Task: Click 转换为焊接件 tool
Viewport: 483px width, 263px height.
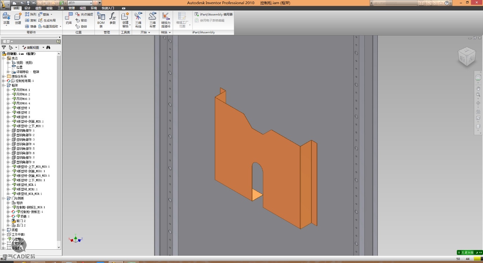Action: point(166,20)
